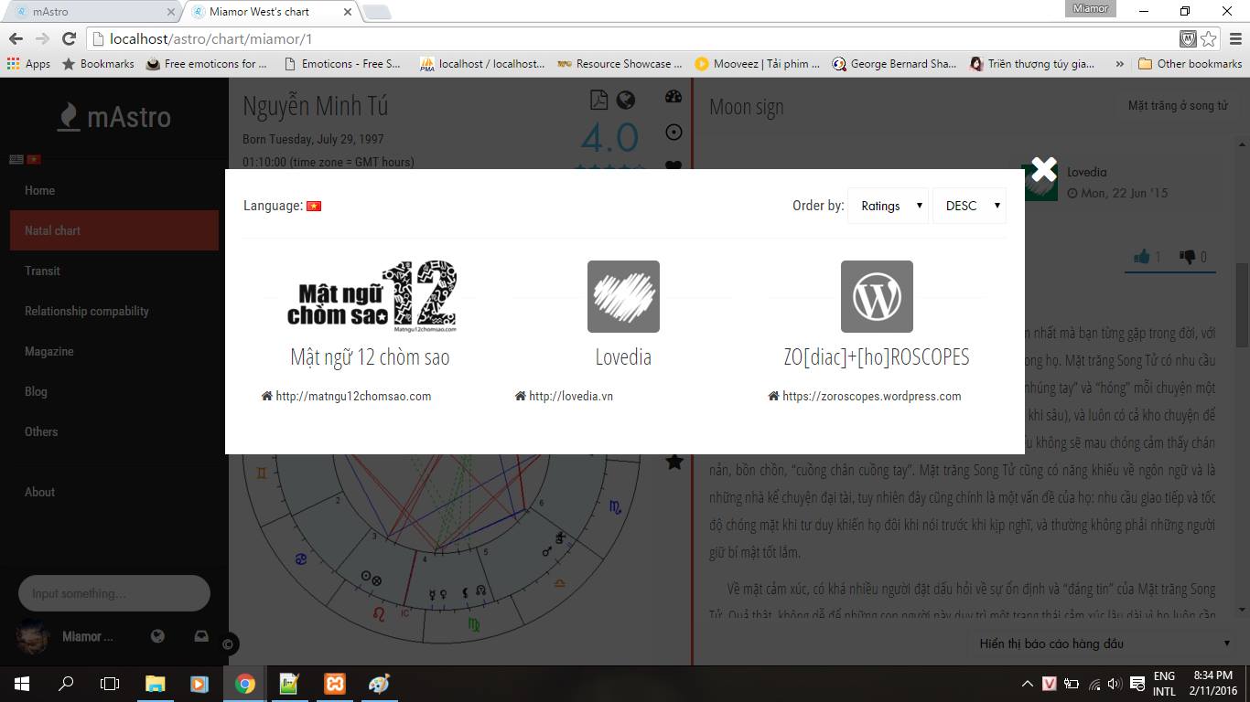Image resolution: width=1250 pixels, height=702 pixels.
Task: Open the http://matngu12chomsao.com link
Action: (353, 397)
